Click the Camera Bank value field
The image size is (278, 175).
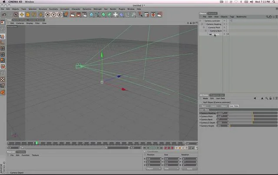[x=222, y=119]
